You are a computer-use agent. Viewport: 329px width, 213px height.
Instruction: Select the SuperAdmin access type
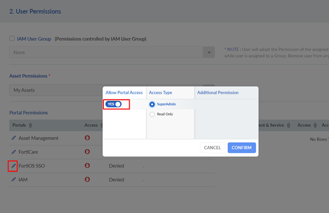pos(152,104)
